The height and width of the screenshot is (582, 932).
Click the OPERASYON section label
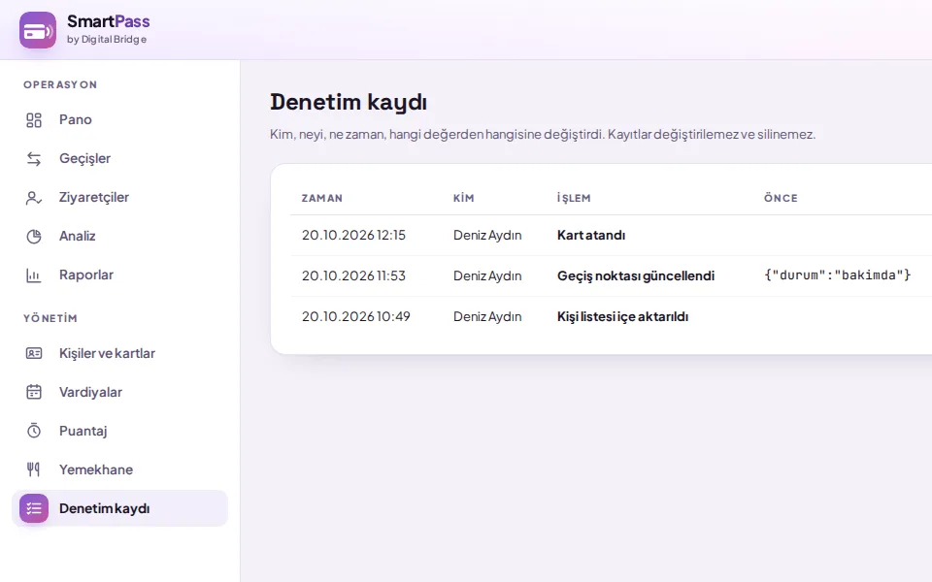point(60,85)
